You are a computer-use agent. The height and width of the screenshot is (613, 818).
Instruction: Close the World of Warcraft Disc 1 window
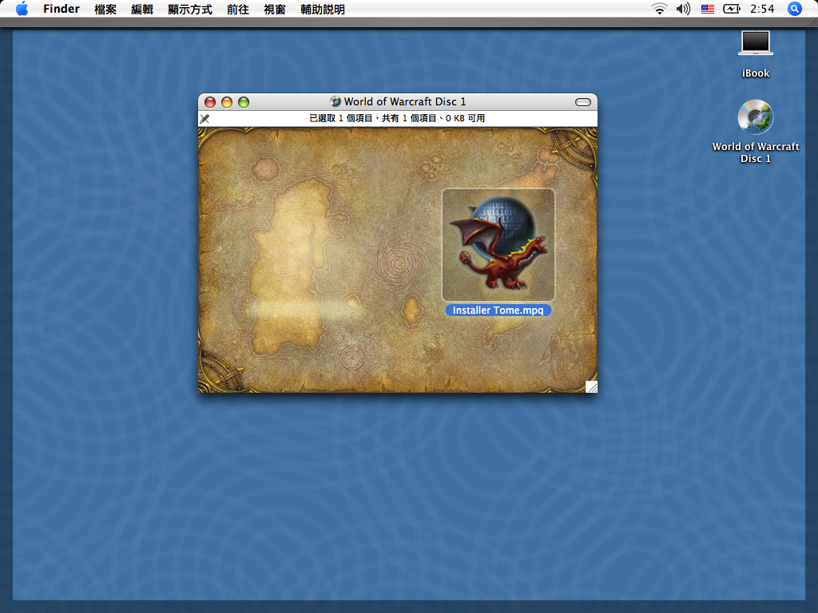tap(210, 102)
